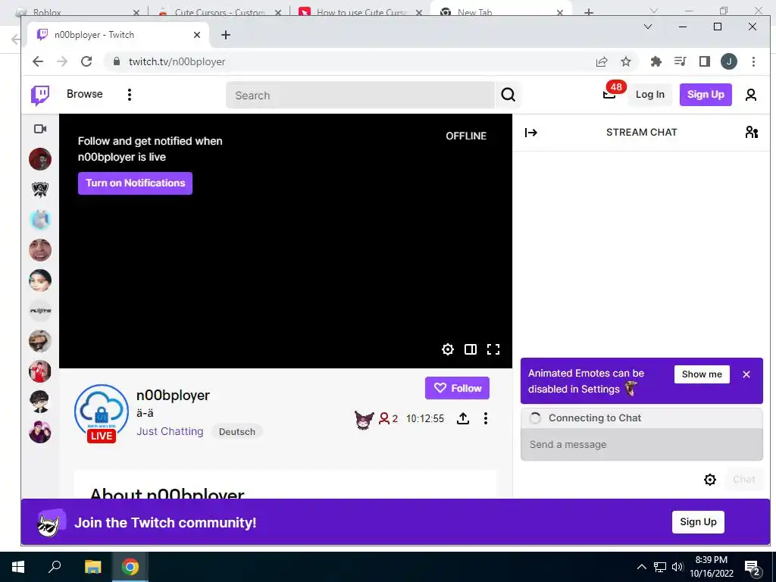Screen dimensions: 776x582
Task: Enter fullscreen in the video player
Action: pos(493,349)
